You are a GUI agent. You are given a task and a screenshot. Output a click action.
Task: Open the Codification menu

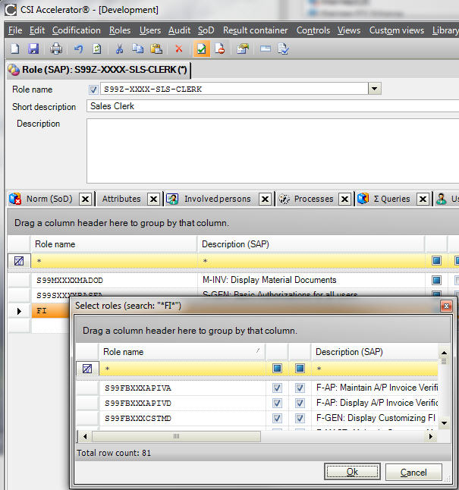click(77, 30)
